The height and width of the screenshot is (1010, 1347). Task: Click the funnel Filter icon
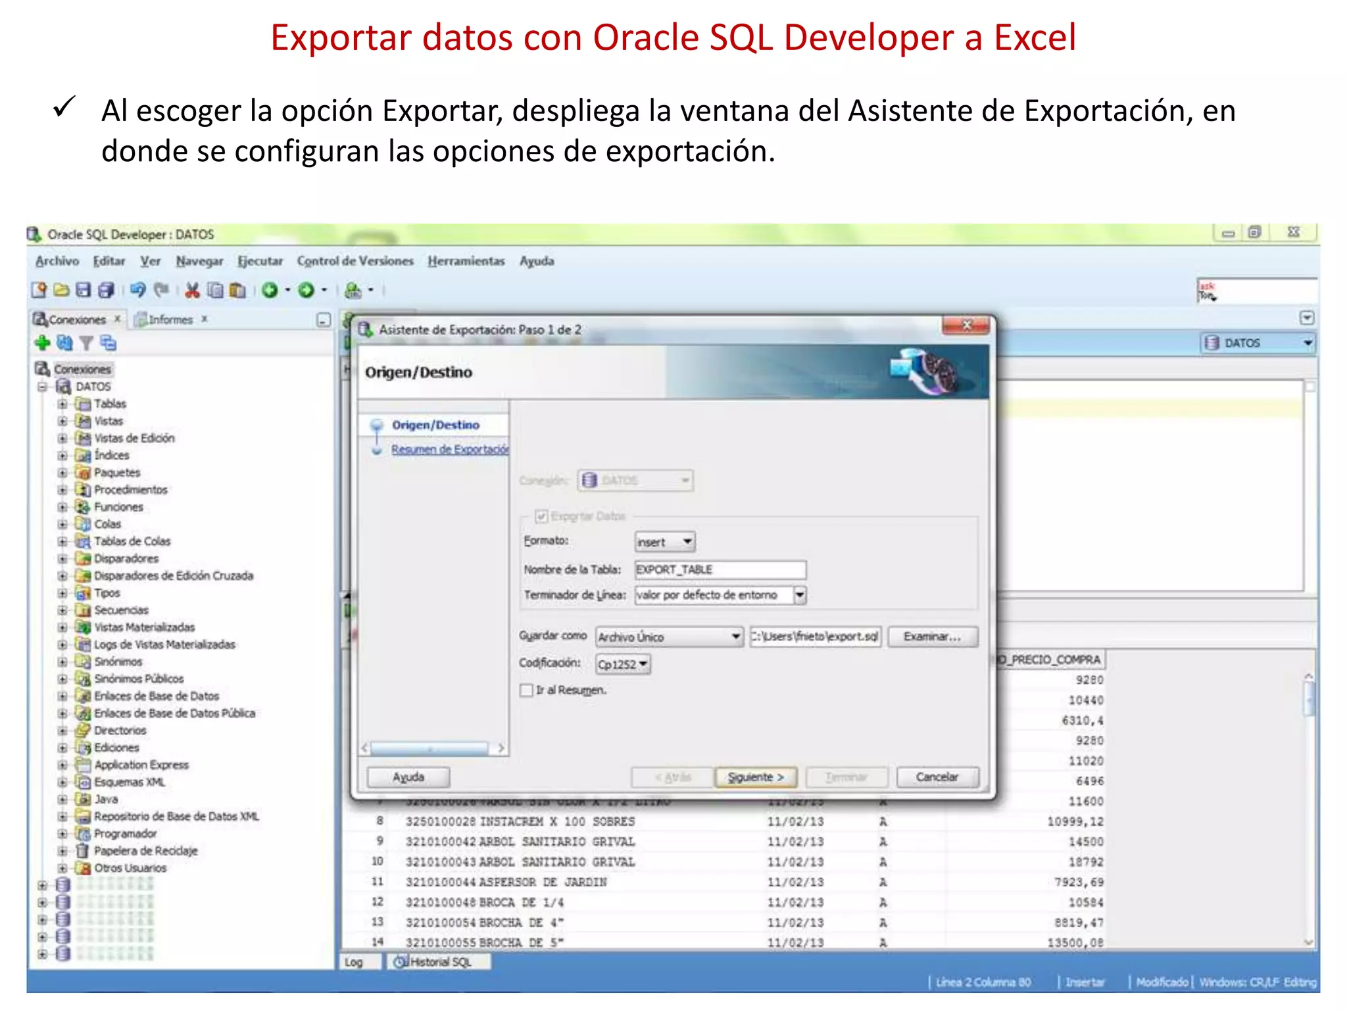pos(86,343)
